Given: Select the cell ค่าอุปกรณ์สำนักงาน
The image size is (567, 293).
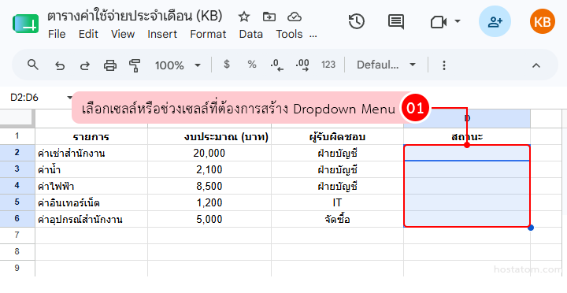Looking at the screenshot, I should click(91, 219).
